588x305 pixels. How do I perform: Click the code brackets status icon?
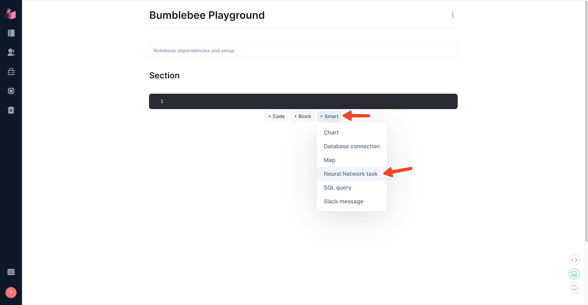(x=574, y=260)
